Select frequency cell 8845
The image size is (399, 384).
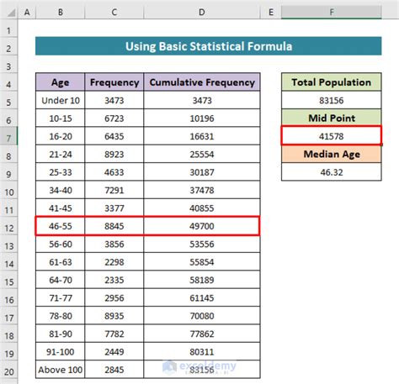click(x=114, y=226)
